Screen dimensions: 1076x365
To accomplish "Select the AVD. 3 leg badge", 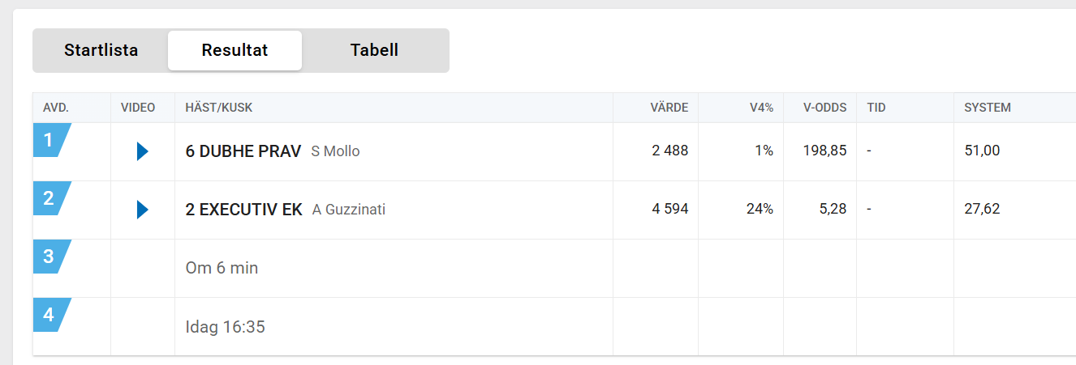I will tap(50, 257).
